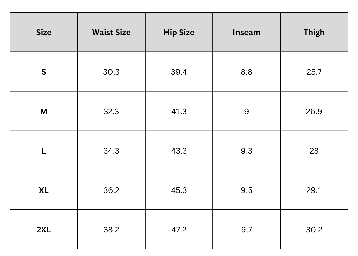The height and width of the screenshot is (256, 358).
Task: Click the M size row label
Action: [x=44, y=111]
